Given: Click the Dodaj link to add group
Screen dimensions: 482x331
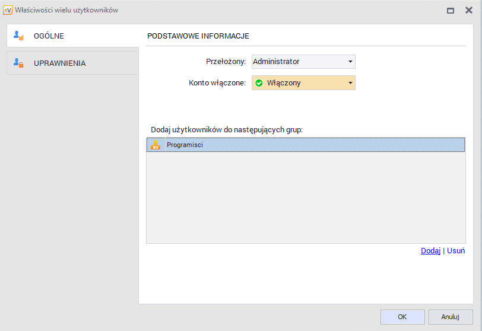Looking at the screenshot, I should (x=430, y=251).
